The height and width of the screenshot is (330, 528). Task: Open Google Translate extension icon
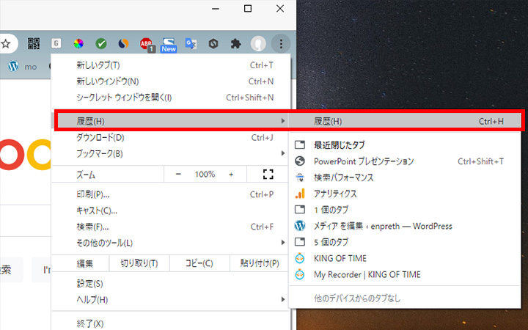(x=191, y=43)
